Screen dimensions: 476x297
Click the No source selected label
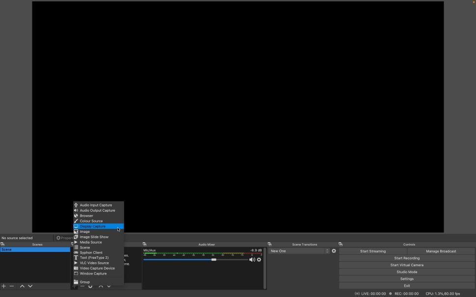tap(17, 238)
